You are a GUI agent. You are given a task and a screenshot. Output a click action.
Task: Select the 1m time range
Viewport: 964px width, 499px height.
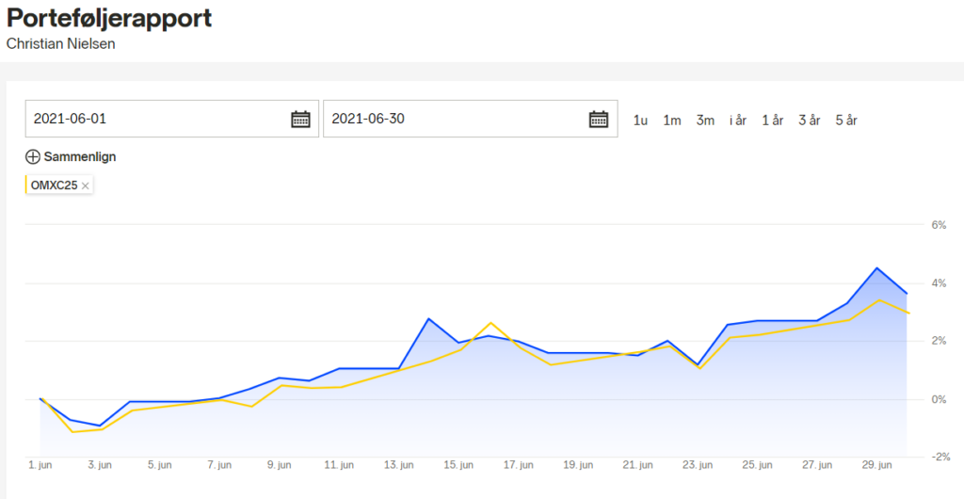coord(671,121)
